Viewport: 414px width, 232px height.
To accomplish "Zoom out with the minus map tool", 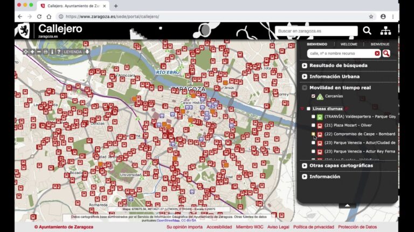I will (39, 52).
